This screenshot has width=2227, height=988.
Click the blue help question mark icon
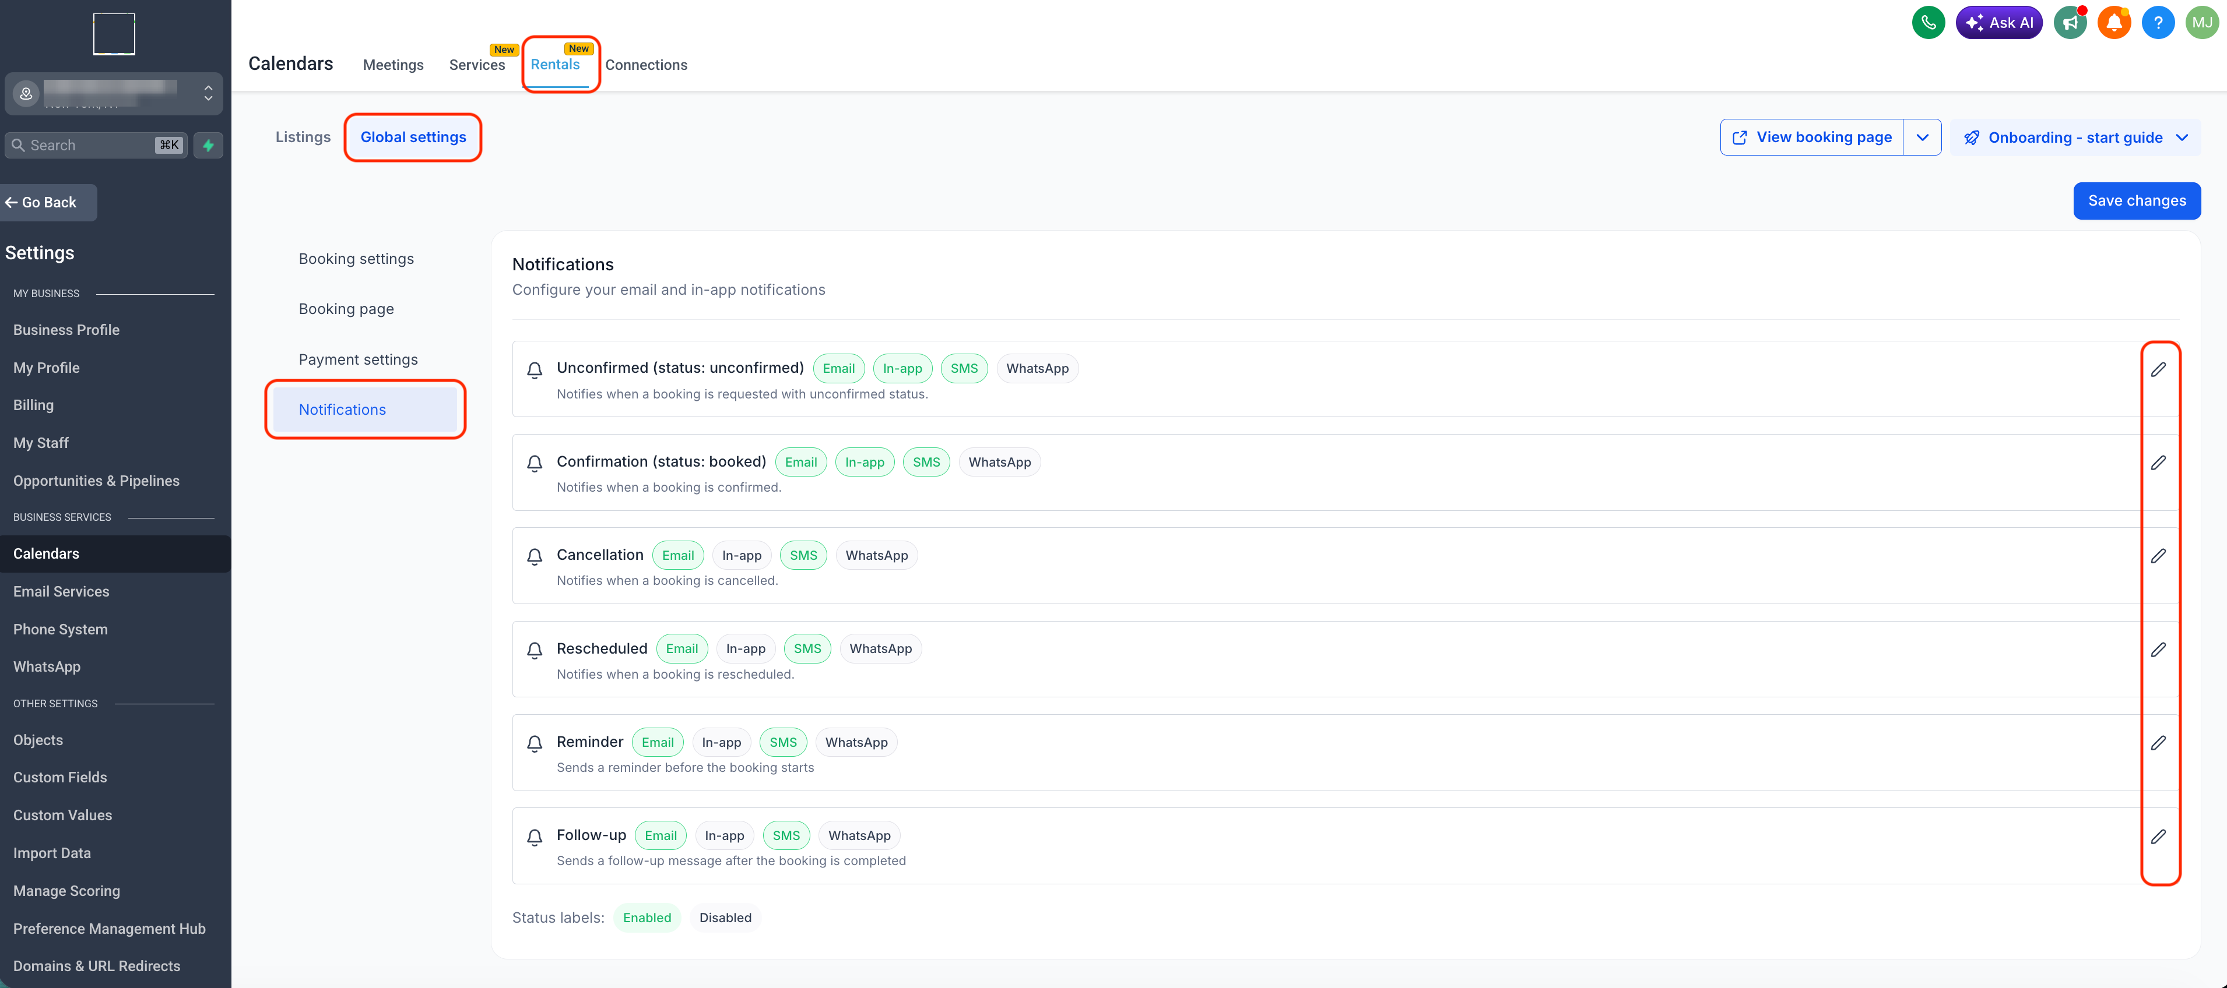pyautogui.click(x=2158, y=23)
